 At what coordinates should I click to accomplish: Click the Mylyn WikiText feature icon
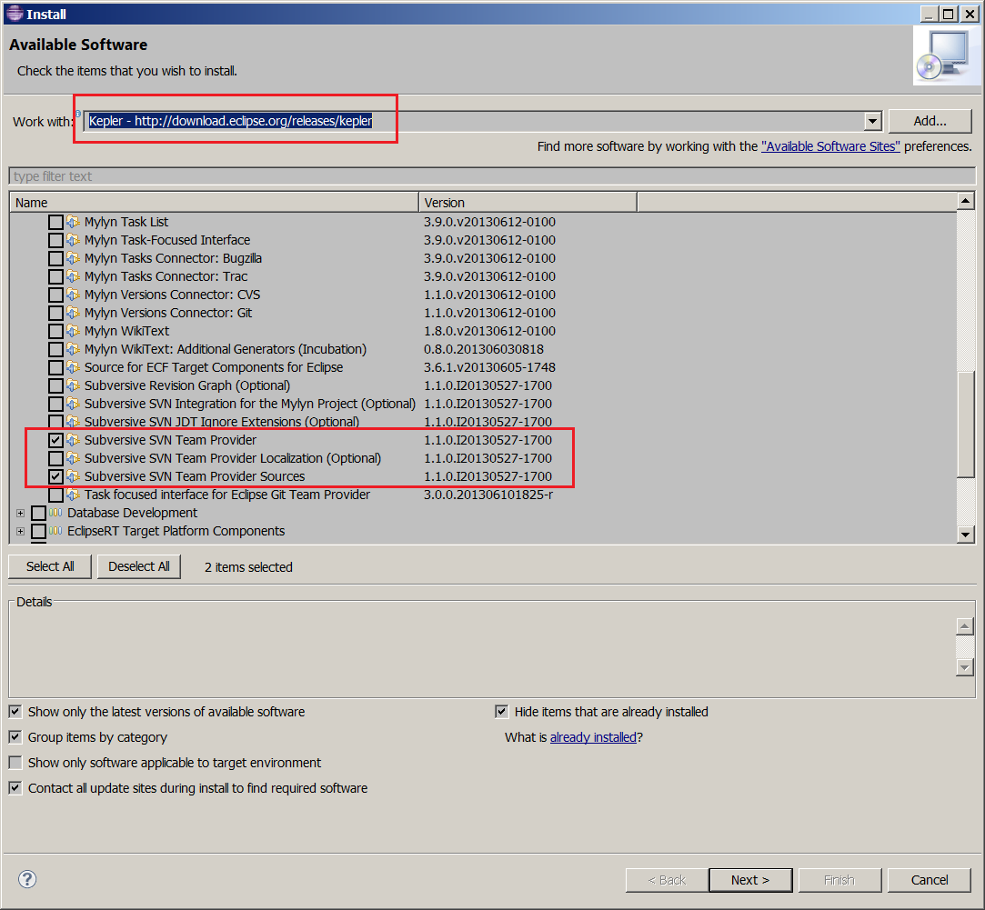coord(74,331)
